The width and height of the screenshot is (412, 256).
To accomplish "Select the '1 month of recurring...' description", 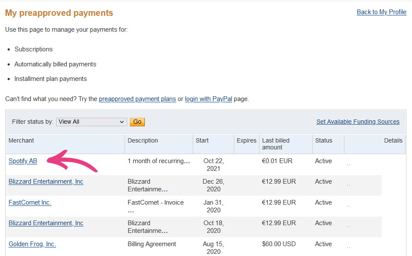I will point(159,161).
